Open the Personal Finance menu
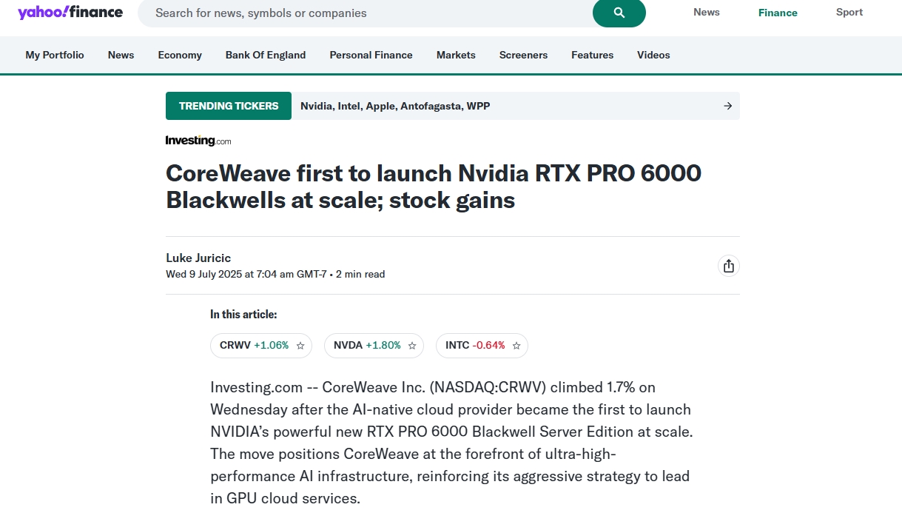Screen dimensions: 902x513 pyautogui.click(x=371, y=55)
